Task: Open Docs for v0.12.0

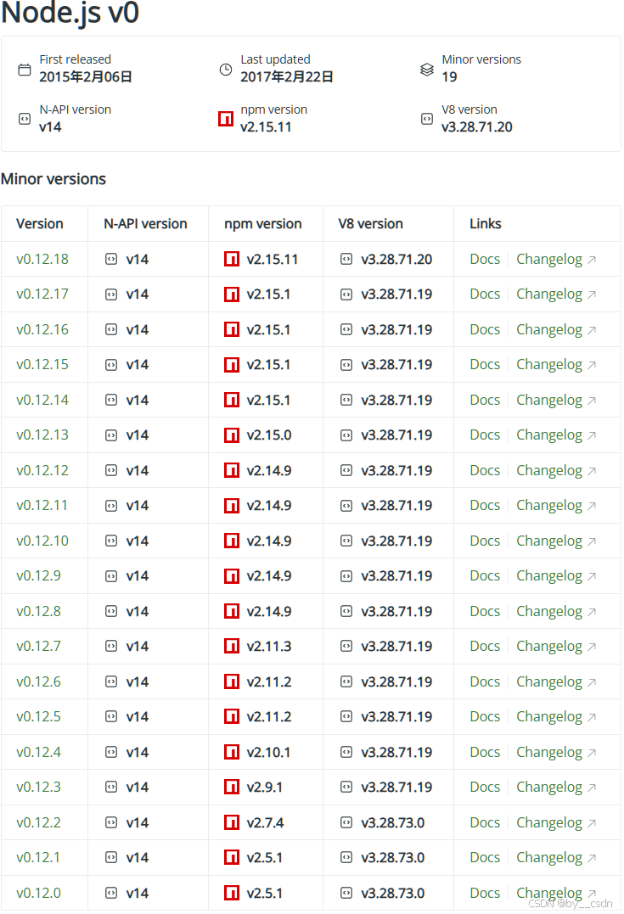Action: (486, 893)
